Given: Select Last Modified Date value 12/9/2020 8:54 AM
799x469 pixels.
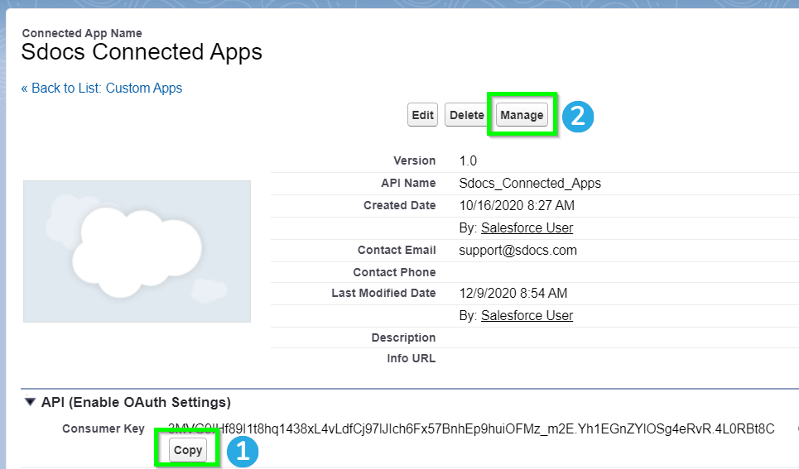Looking at the screenshot, I should tap(513, 293).
